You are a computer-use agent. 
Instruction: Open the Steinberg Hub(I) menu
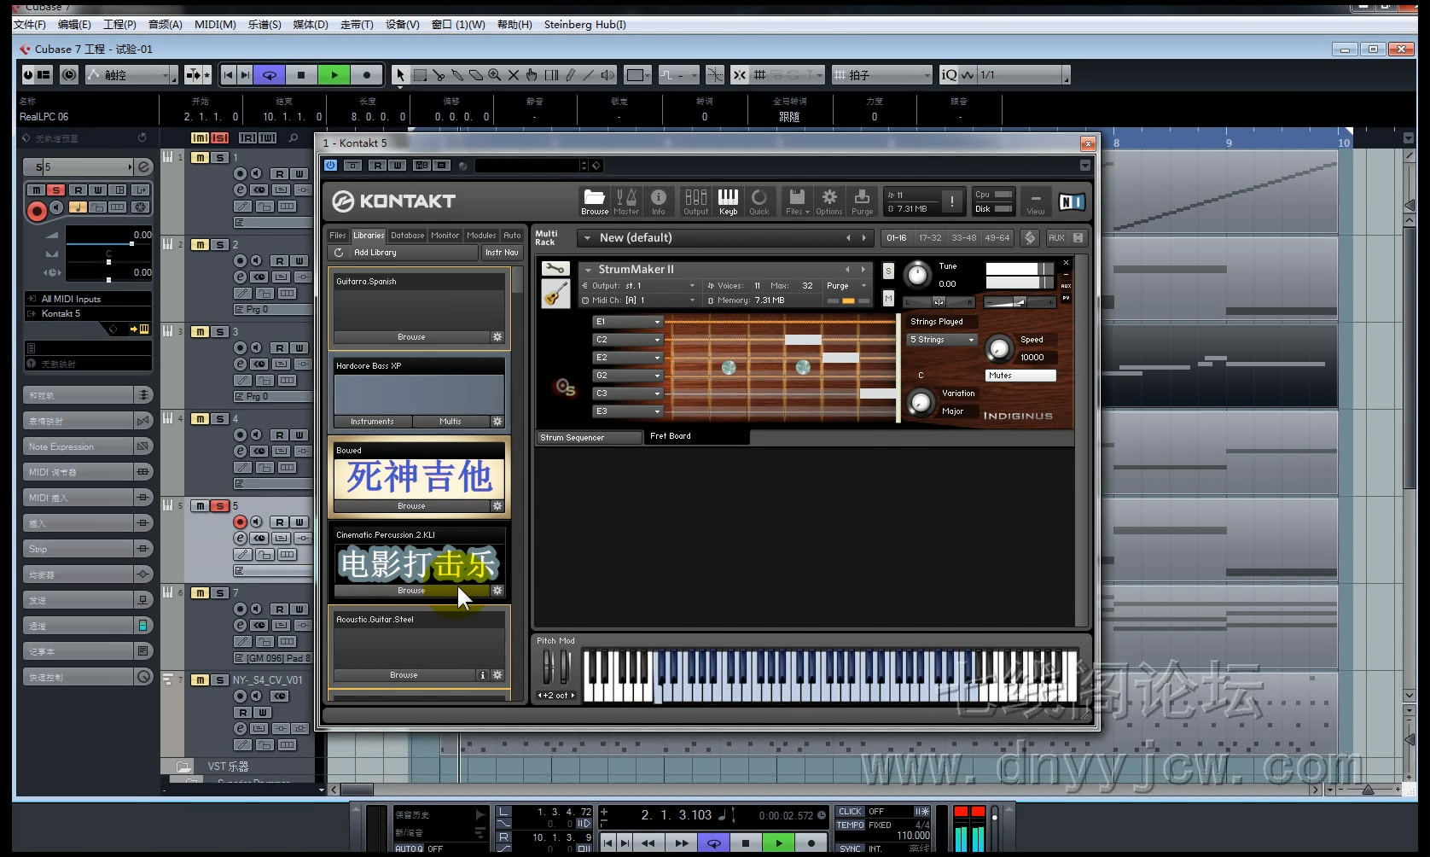(x=585, y=25)
